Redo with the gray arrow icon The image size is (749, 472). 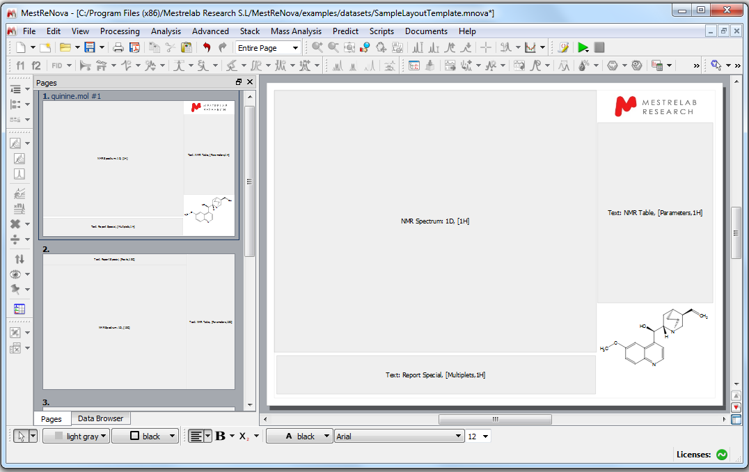click(x=223, y=47)
